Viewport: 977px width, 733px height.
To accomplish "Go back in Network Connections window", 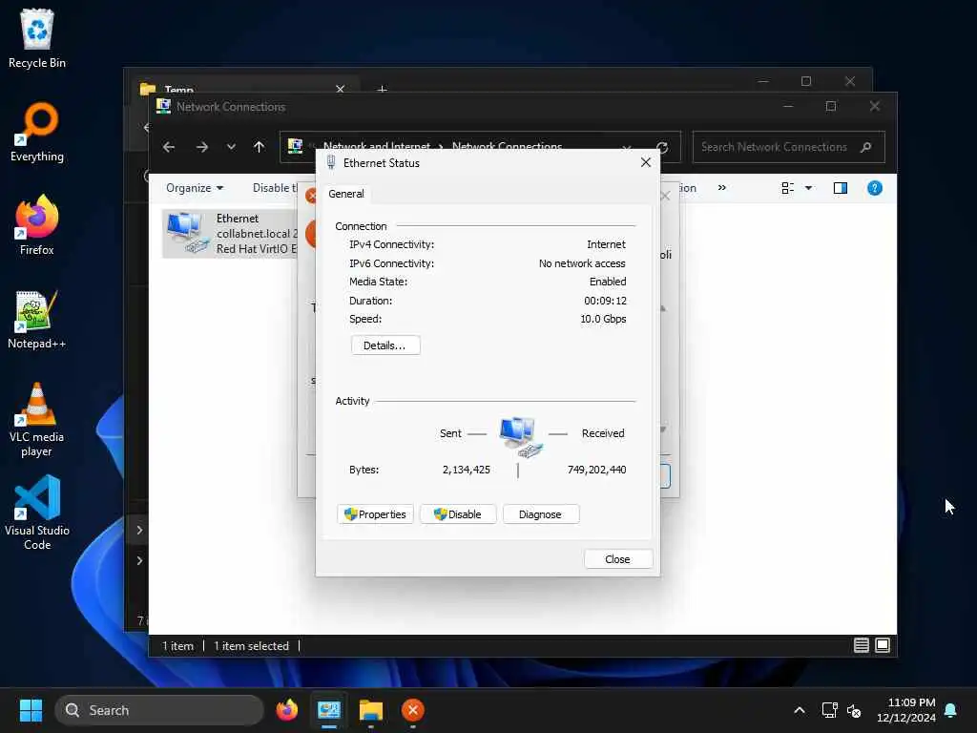I will tap(169, 147).
